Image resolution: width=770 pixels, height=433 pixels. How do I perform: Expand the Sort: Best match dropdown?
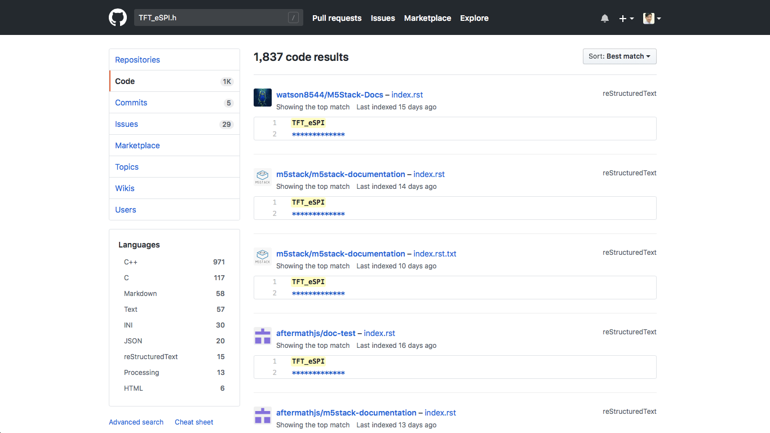tap(619, 56)
